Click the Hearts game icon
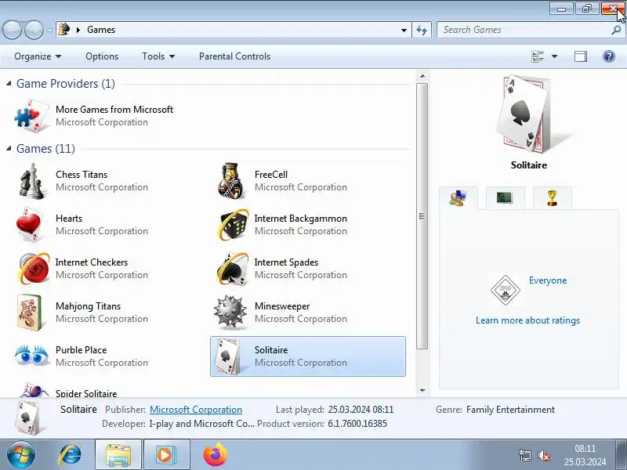Image resolution: width=627 pixels, height=470 pixels. tap(30, 225)
